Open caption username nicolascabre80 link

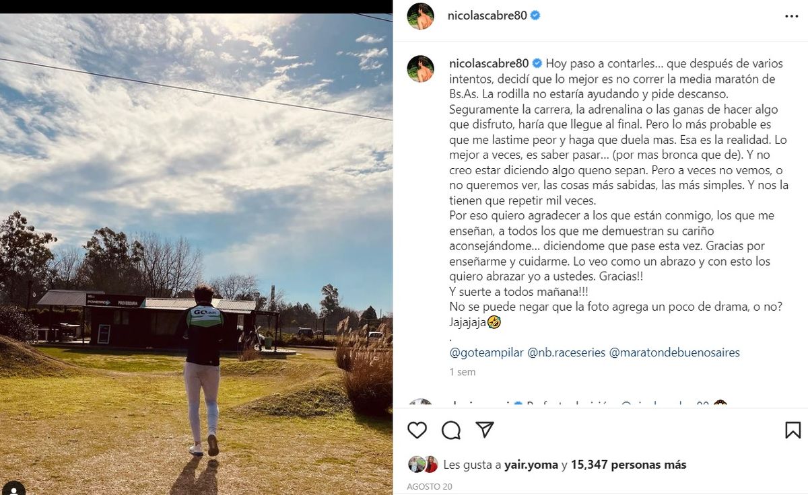tap(490, 64)
